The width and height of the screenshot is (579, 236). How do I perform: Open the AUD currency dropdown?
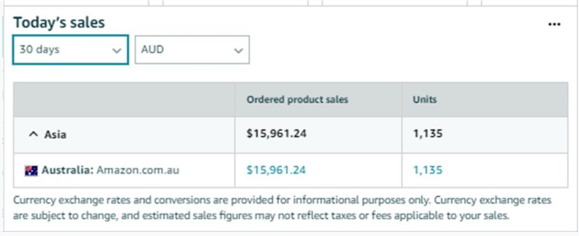[192, 50]
